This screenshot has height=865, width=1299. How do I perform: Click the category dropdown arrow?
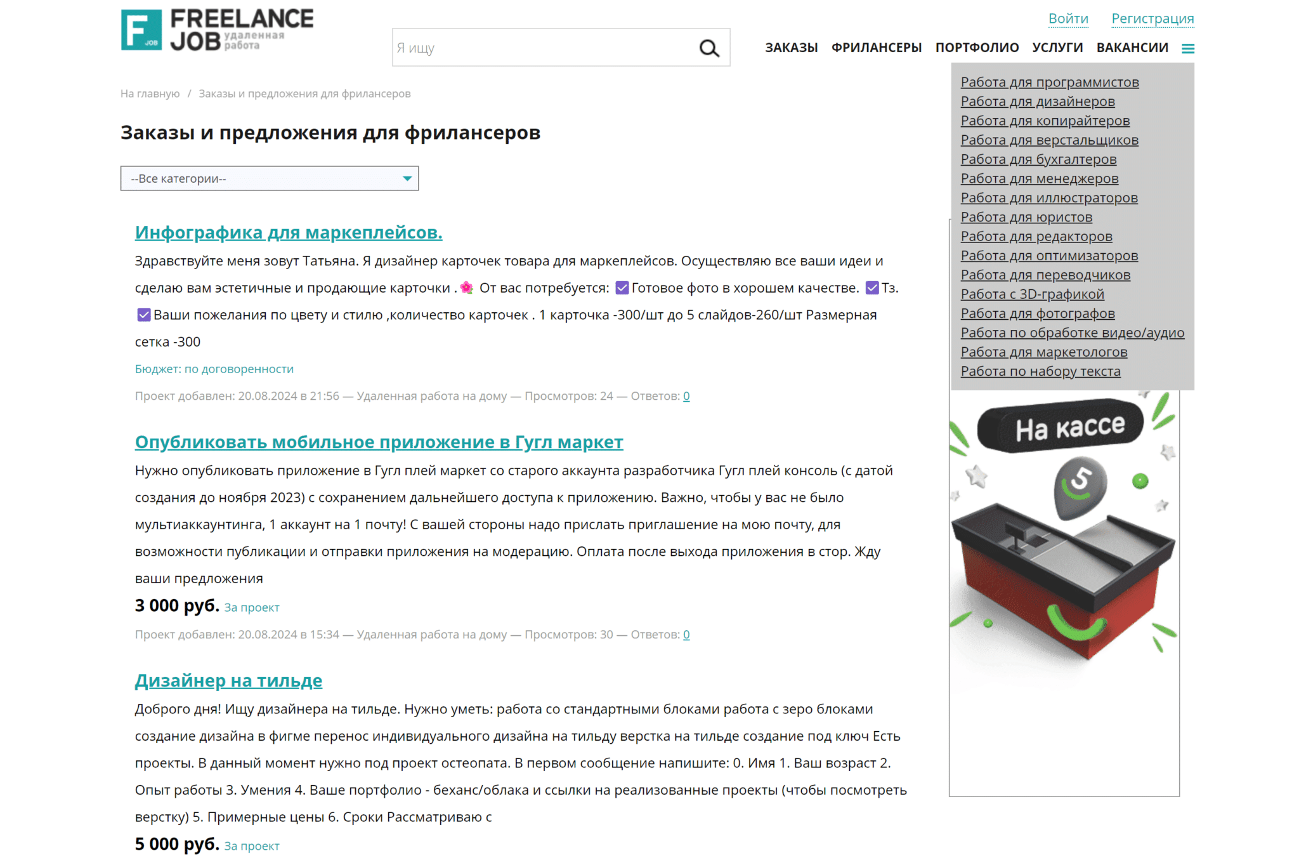coord(407,179)
